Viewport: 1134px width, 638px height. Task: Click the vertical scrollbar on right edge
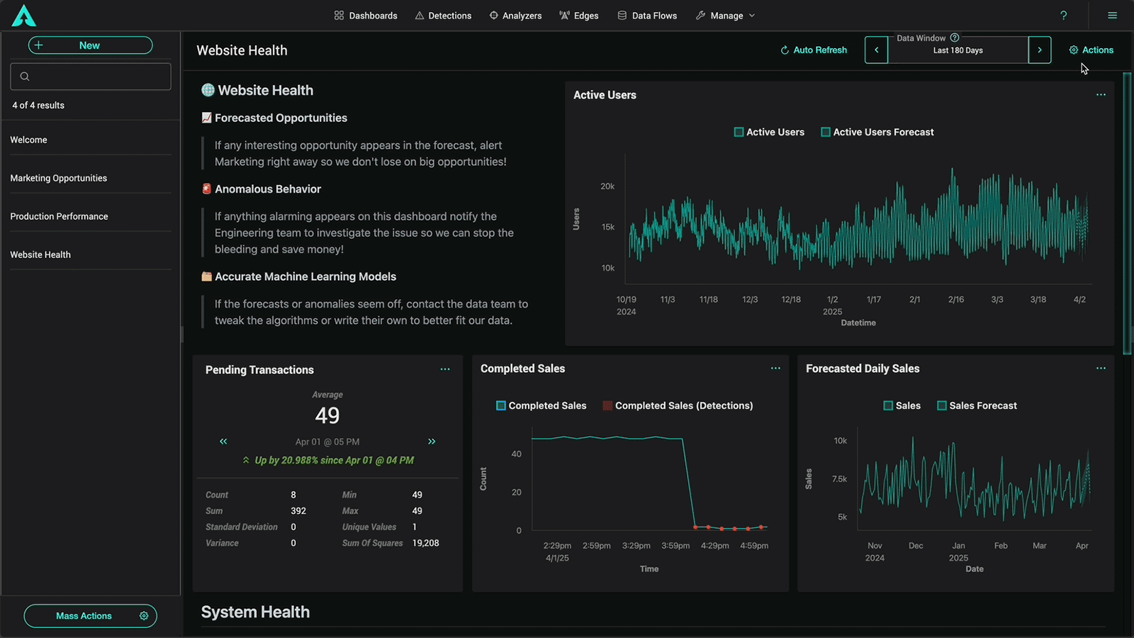[1127, 213]
